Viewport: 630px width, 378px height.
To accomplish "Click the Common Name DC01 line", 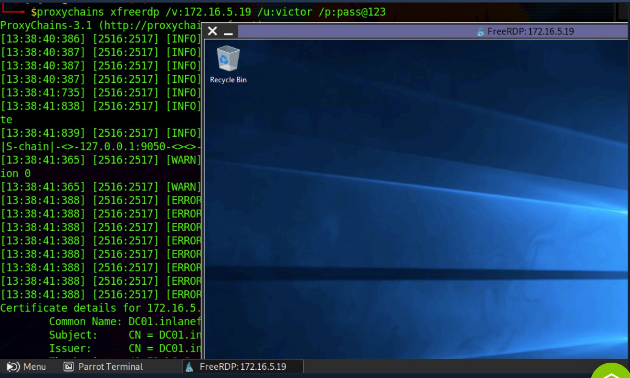I will tap(125, 321).
